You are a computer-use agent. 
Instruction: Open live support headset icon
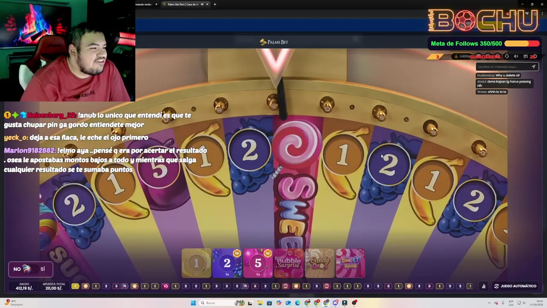coord(507,56)
